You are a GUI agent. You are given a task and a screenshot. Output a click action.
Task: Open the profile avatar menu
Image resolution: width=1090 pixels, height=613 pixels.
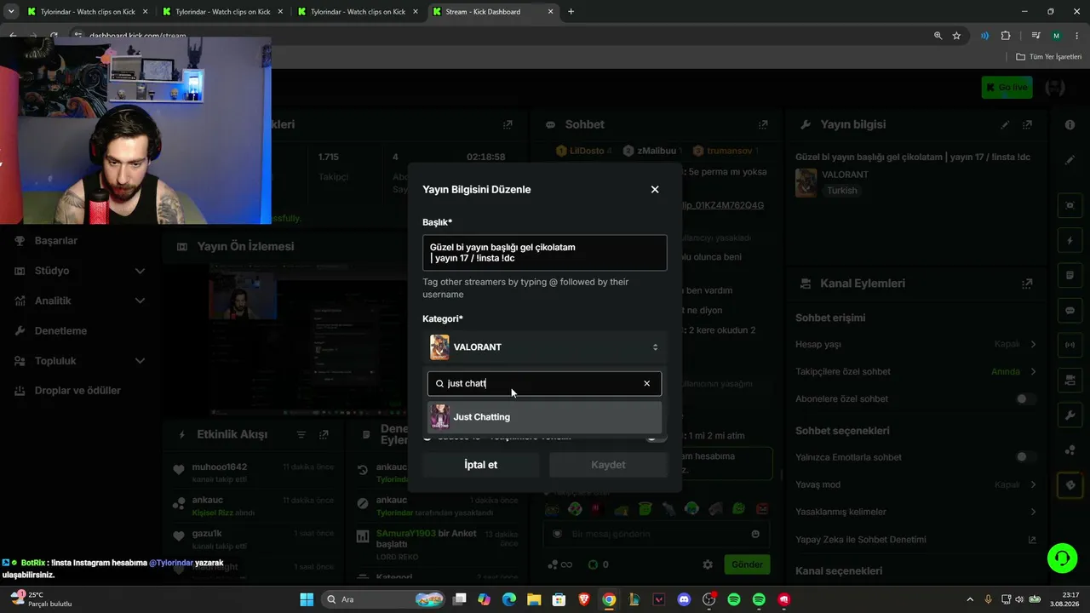click(x=1054, y=87)
